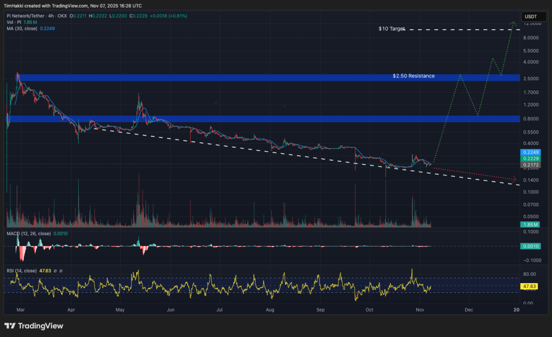The height and width of the screenshot is (337, 552).
Task: Click the Vol · PI indicator label
Action: 14,22
